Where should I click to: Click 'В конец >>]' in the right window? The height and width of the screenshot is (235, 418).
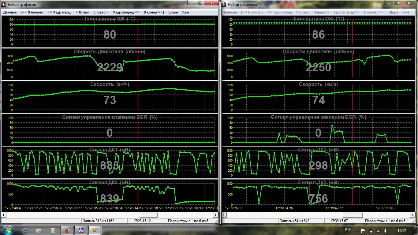pos(374,12)
